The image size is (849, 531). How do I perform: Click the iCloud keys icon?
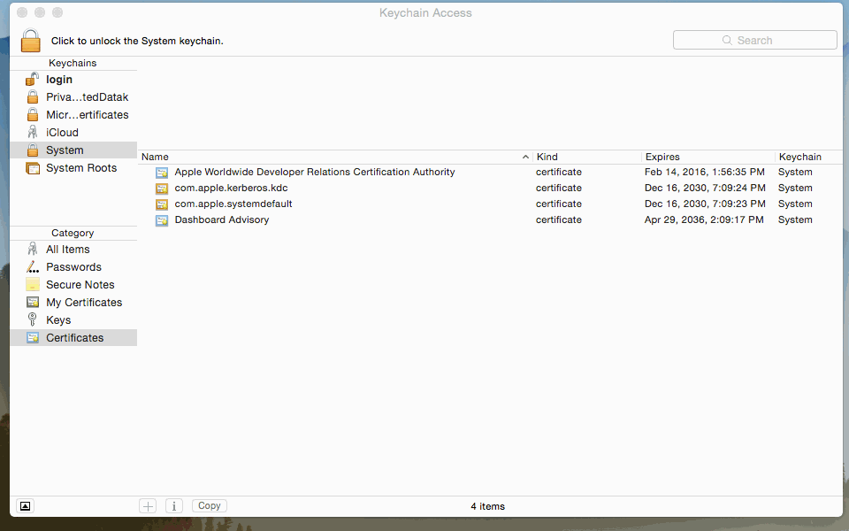click(33, 132)
